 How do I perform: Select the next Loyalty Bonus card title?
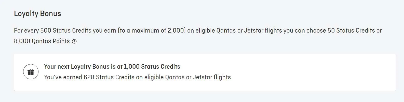coord(112,67)
